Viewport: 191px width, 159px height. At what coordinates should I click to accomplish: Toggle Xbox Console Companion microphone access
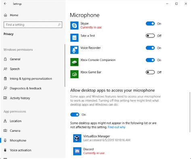[150, 60]
